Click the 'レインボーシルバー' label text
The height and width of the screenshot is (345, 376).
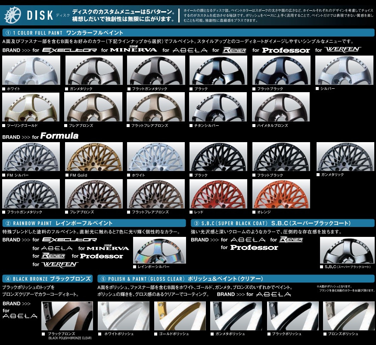coord(153,267)
